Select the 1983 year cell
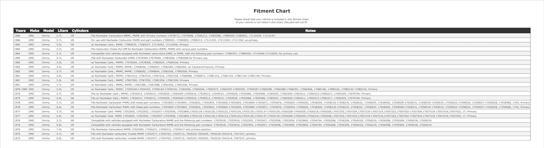This screenshot has height=148, width=544. pos(17,58)
